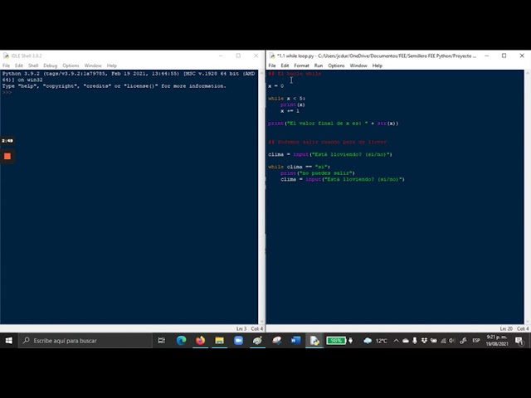The height and width of the screenshot is (398, 531).
Task: Open File menu in while loop.py editor
Action: [272, 66]
